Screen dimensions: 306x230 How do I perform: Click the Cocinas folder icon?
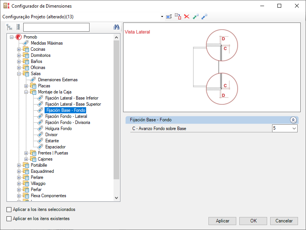coord(26,49)
